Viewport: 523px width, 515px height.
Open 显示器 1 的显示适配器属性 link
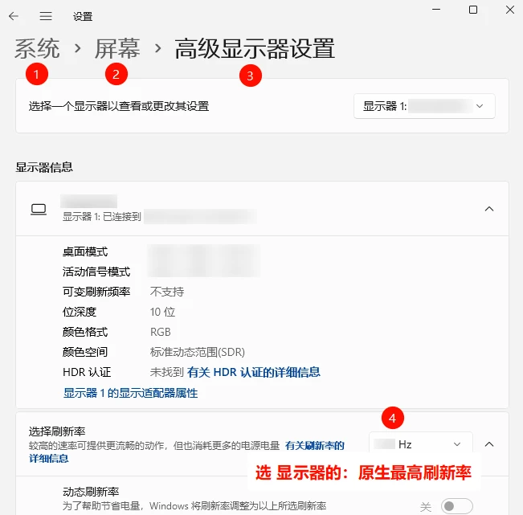pos(130,393)
